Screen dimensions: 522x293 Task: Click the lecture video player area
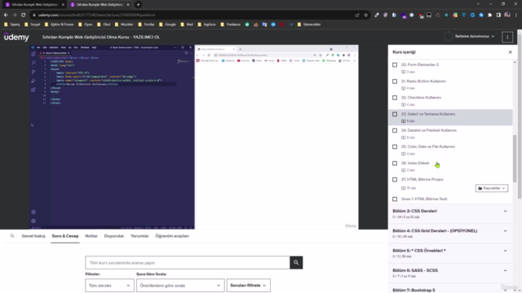tap(194, 137)
